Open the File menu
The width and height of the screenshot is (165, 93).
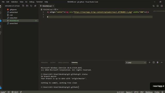(3, 2)
